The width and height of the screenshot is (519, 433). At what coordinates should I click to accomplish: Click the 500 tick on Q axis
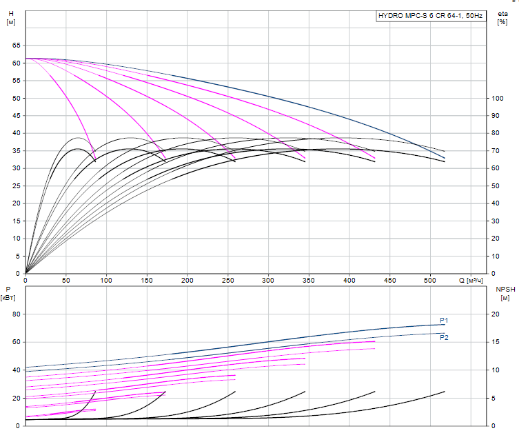(x=349, y=281)
